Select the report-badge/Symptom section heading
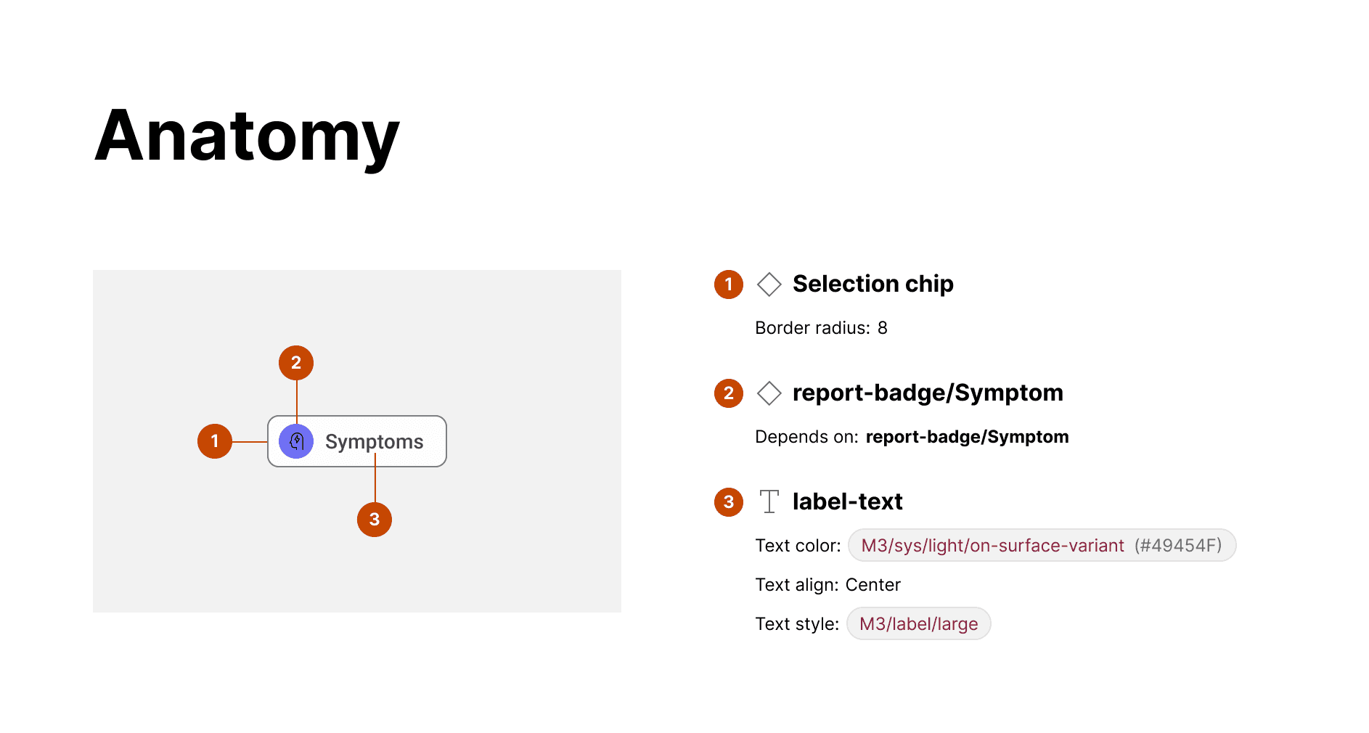Image resolution: width=1369 pixels, height=733 pixels. tap(928, 393)
